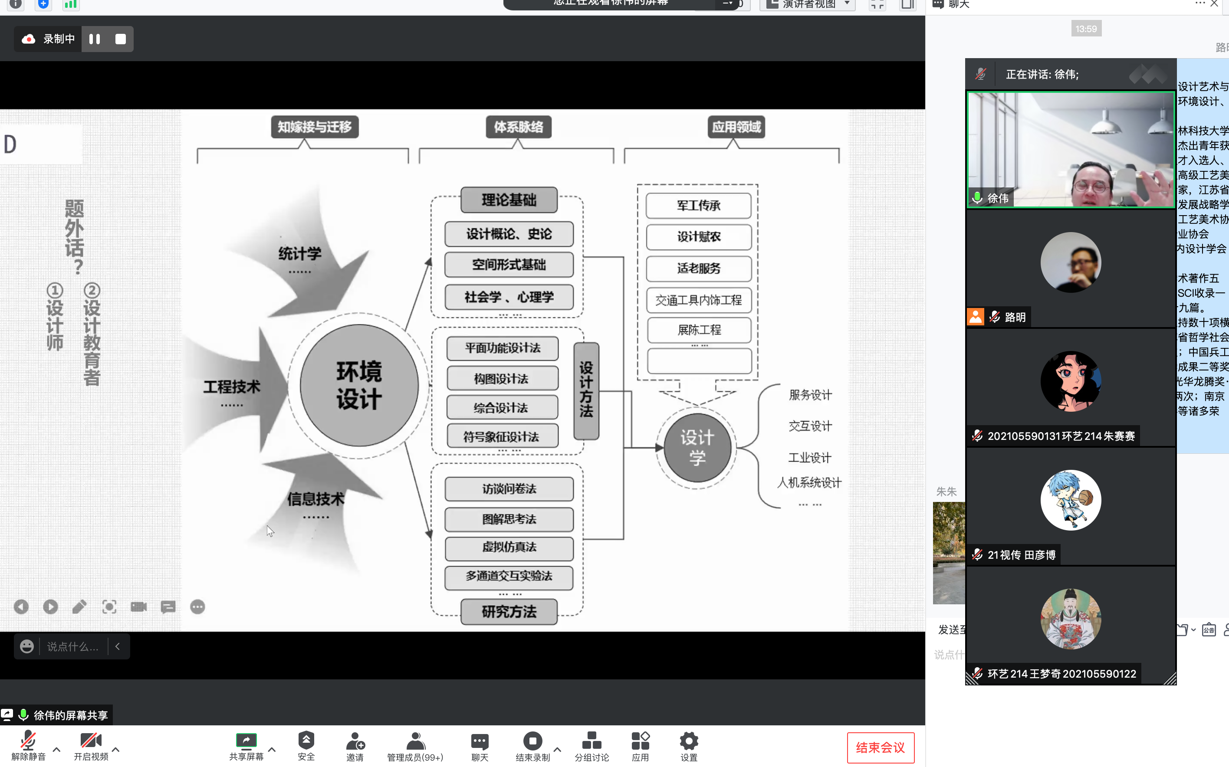Pause the cloud recording

pyautogui.click(x=94, y=39)
